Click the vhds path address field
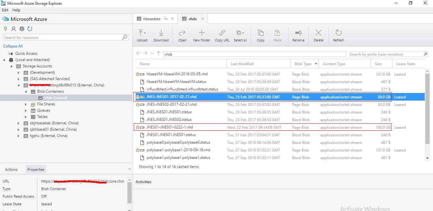 [255, 54]
